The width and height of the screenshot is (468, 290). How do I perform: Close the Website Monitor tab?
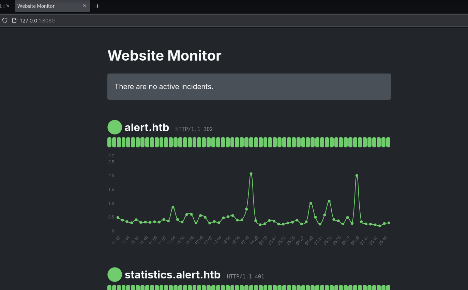(x=85, y=6)
